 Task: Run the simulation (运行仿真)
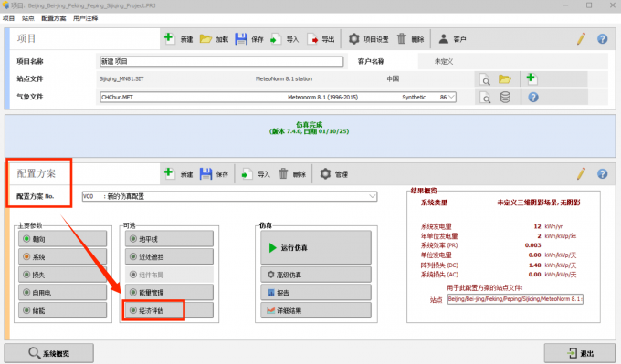pyautogui.click(x=316, y=247)
